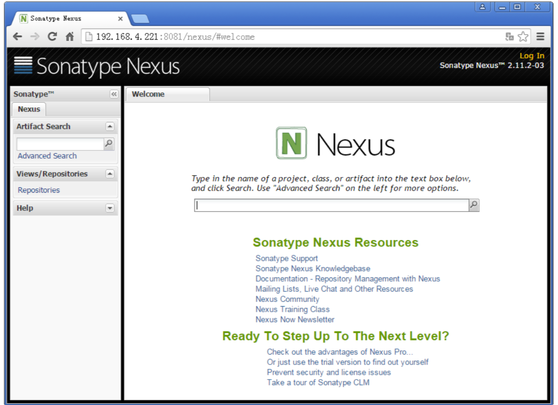The width and height of the screenshot is (558, 405).
Task: Open Check out the advantages of Nexus Pro
Action: coord(340,352)
